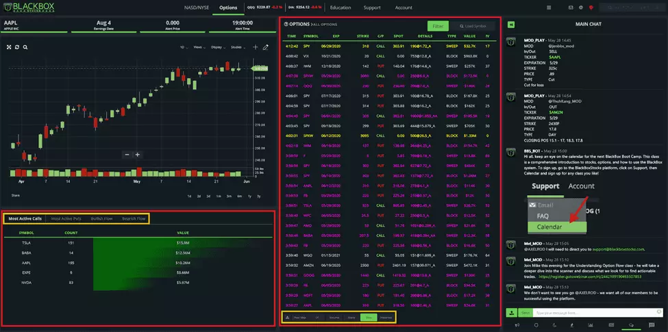The height and width of the screenshot is (332, 668).
Task: Select the Options tab in header
Action: [228, 8]
